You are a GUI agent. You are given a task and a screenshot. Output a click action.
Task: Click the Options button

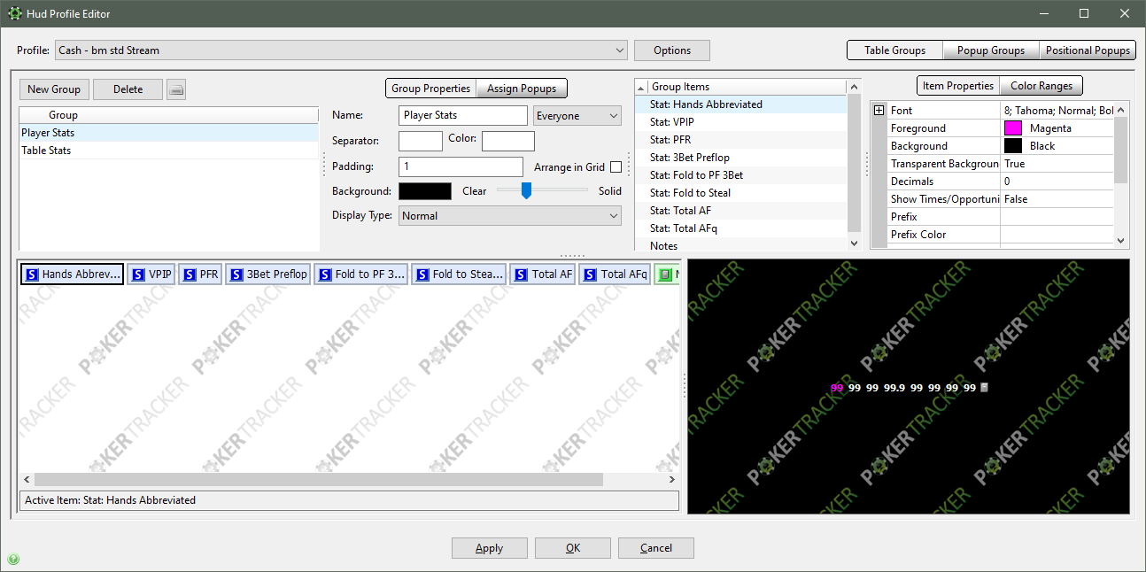[x=672, y=50]
